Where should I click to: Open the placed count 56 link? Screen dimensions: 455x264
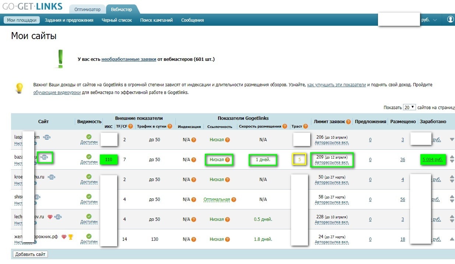pos(403,199)
